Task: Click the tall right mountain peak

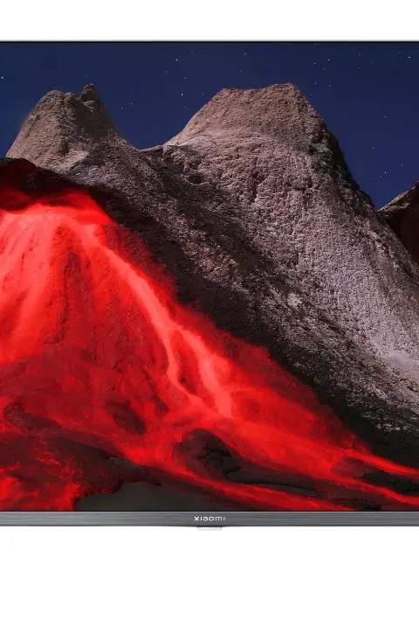Action: [258, 97]
